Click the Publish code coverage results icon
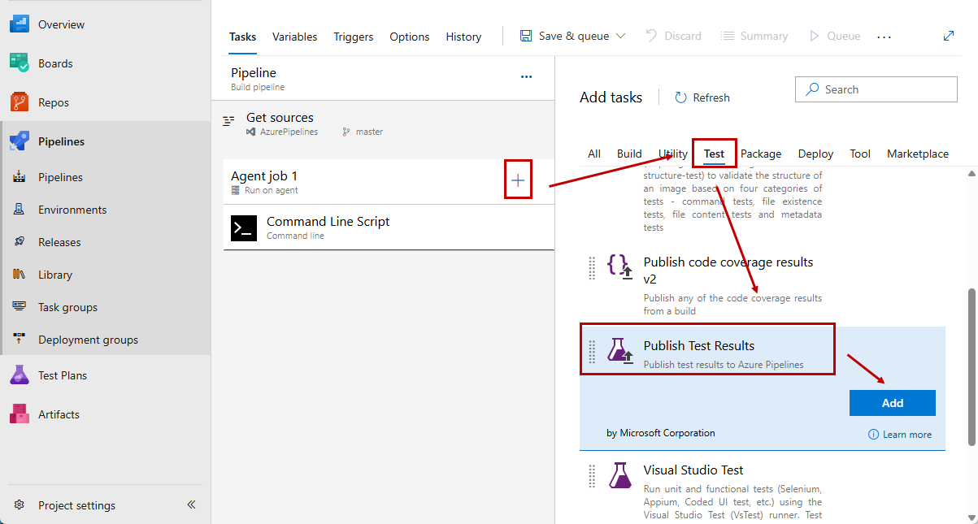978x524 pixels. coord(620,266)
